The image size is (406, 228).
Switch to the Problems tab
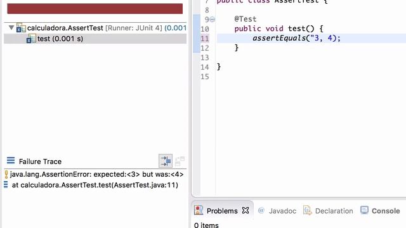[222, 211]
